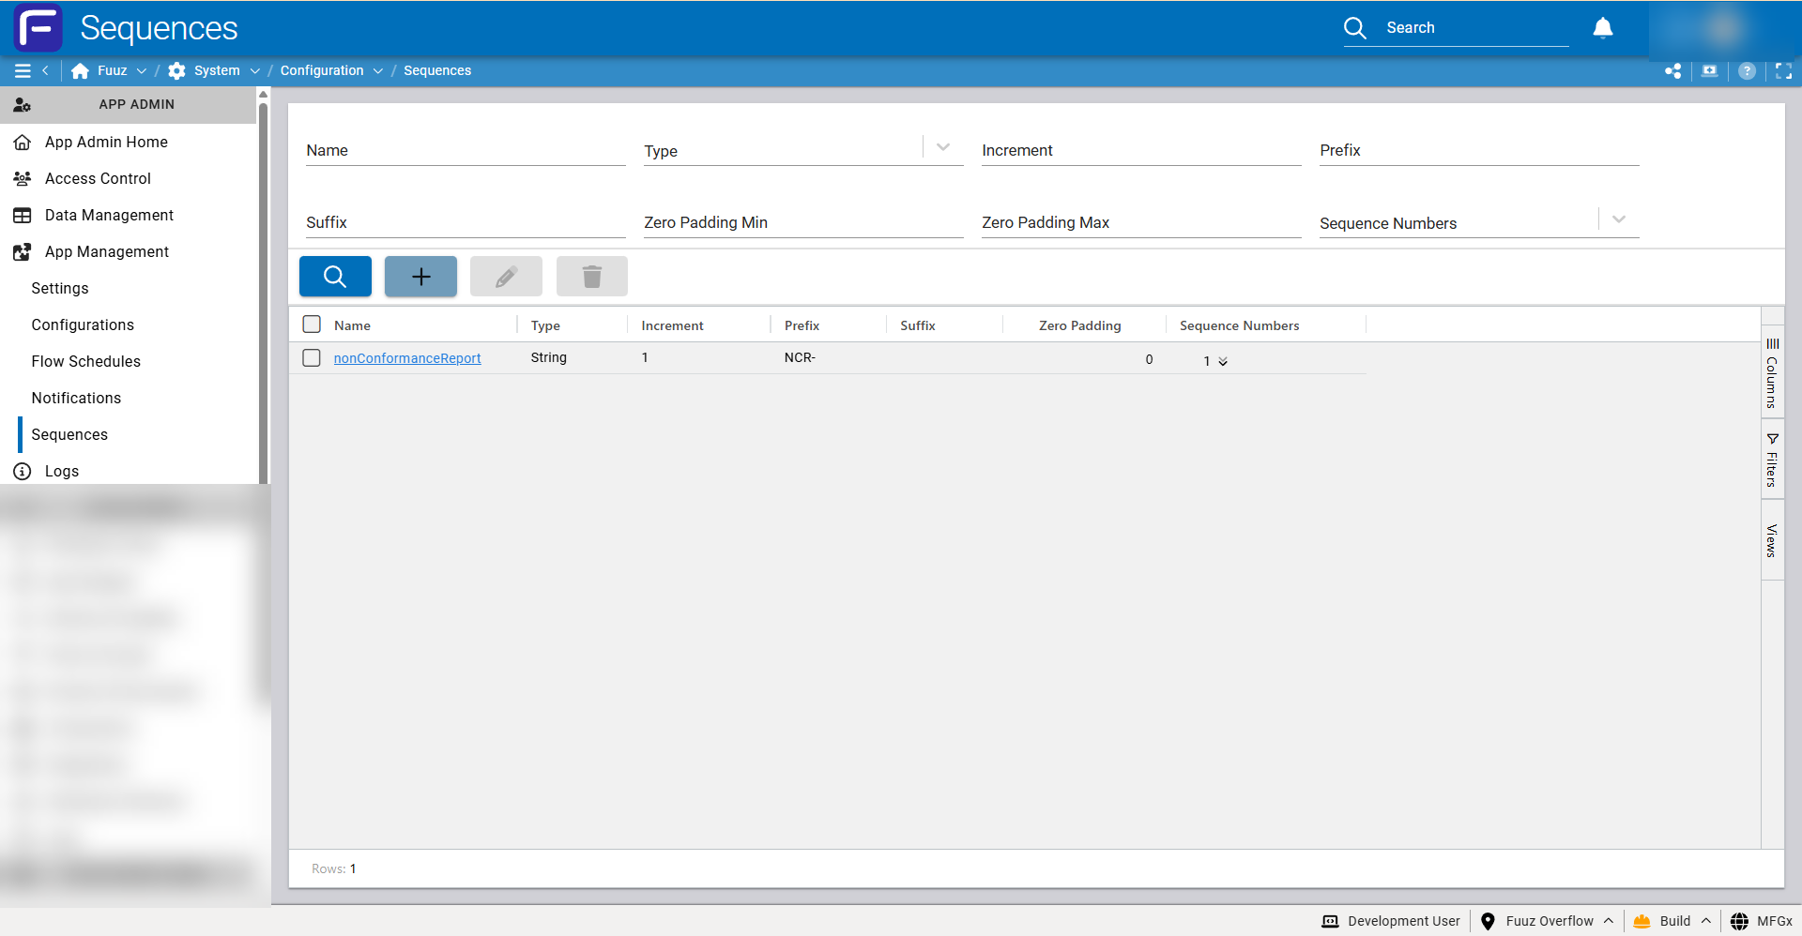Sort table by Name column header

[352, 325]
